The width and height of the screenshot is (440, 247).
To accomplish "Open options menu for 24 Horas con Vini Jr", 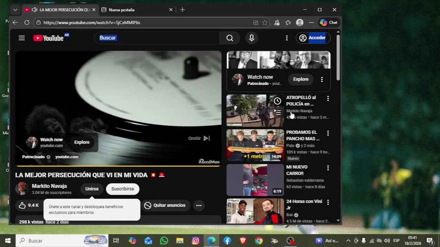I will (x=328, y=202).
